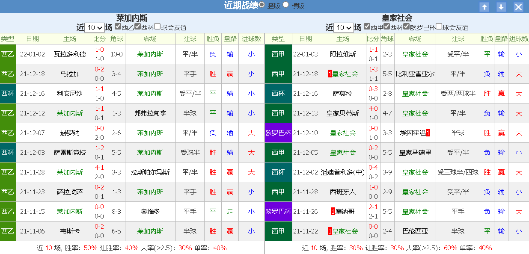Click the move-up arrow icon in header

(x=484, y=7)
